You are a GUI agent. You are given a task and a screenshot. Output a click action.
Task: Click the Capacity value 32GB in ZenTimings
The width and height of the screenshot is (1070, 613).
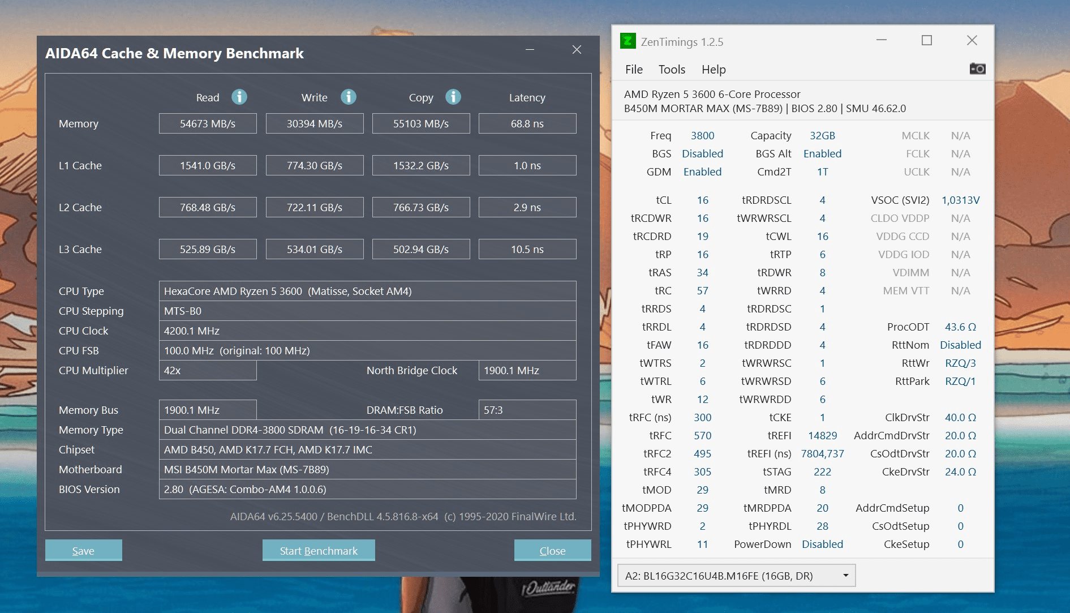click(x=822, y=135)
